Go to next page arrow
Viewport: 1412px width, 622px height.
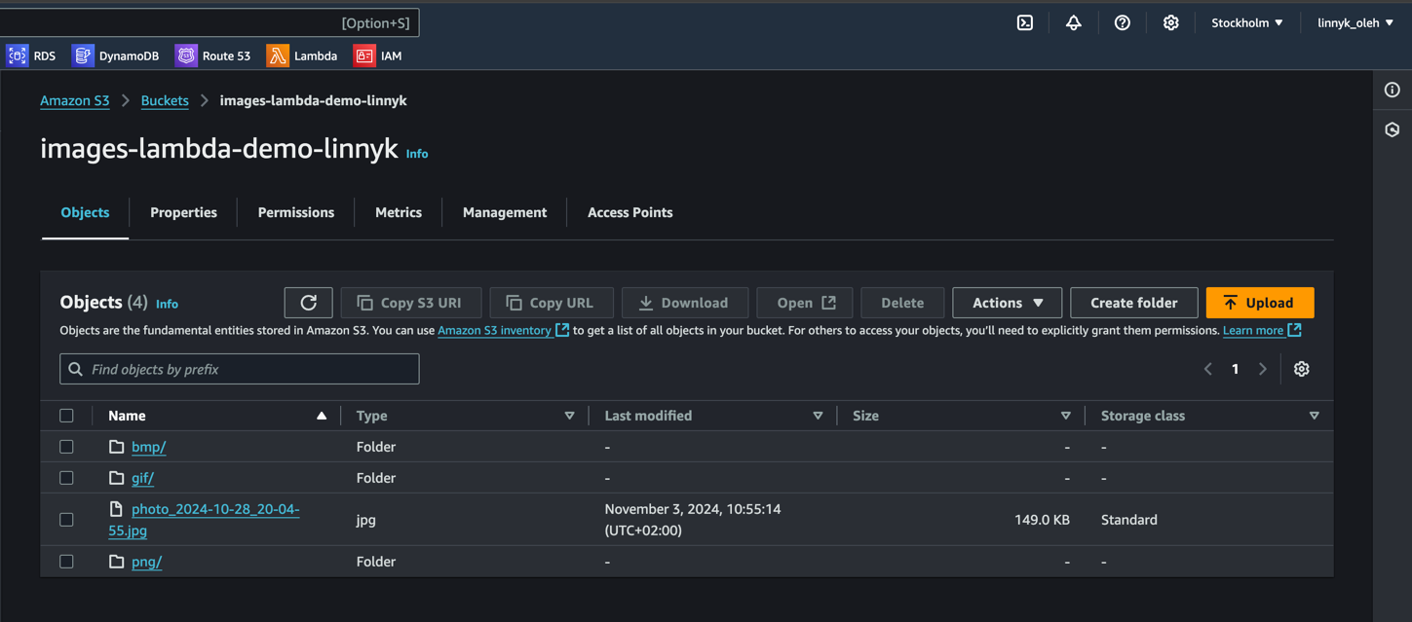tap(1263, 369)
